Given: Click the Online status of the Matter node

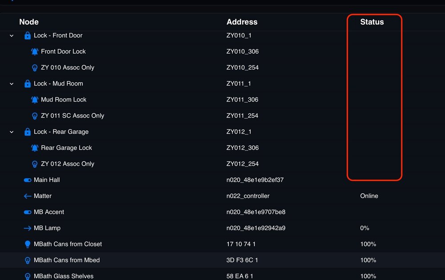Looking at the screenshot, I should (x=369, y=196).
